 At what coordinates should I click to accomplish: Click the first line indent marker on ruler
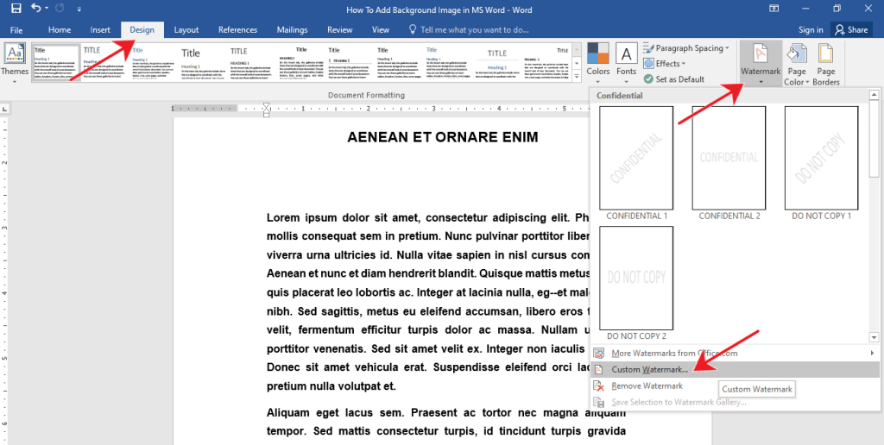click(x=267, y=105)
